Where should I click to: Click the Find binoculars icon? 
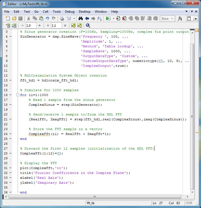coord(80,18)
